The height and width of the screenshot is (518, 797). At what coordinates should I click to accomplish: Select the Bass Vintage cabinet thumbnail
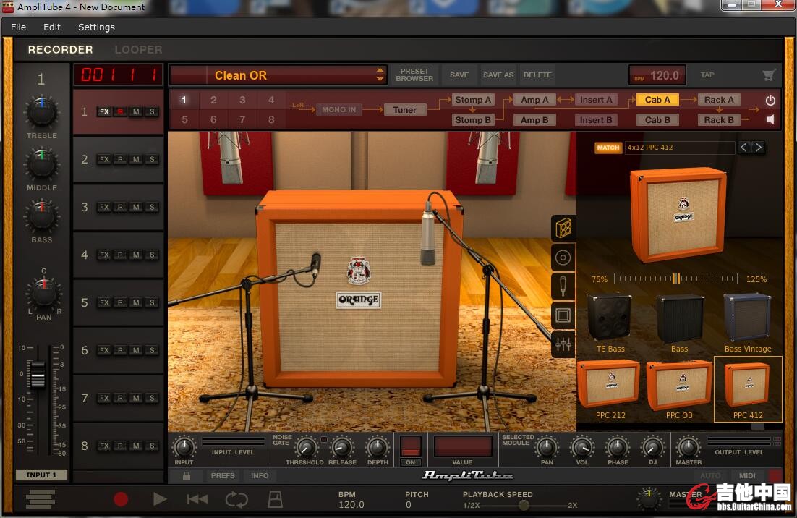point(747,322)
